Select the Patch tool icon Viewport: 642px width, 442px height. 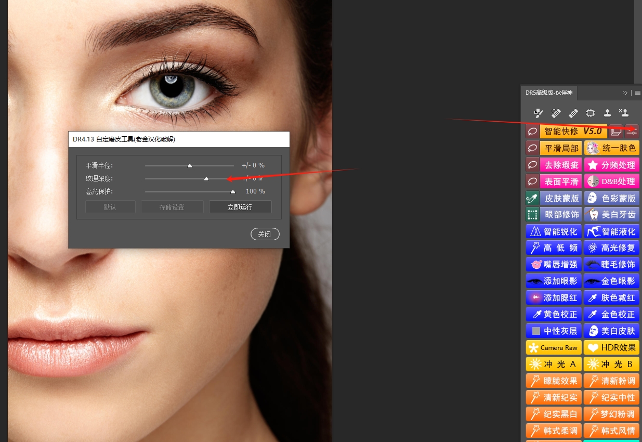point(591,113)
